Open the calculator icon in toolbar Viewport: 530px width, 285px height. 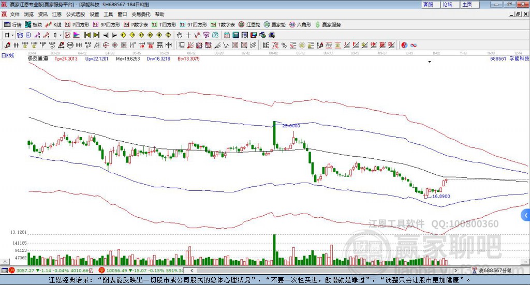236,35
